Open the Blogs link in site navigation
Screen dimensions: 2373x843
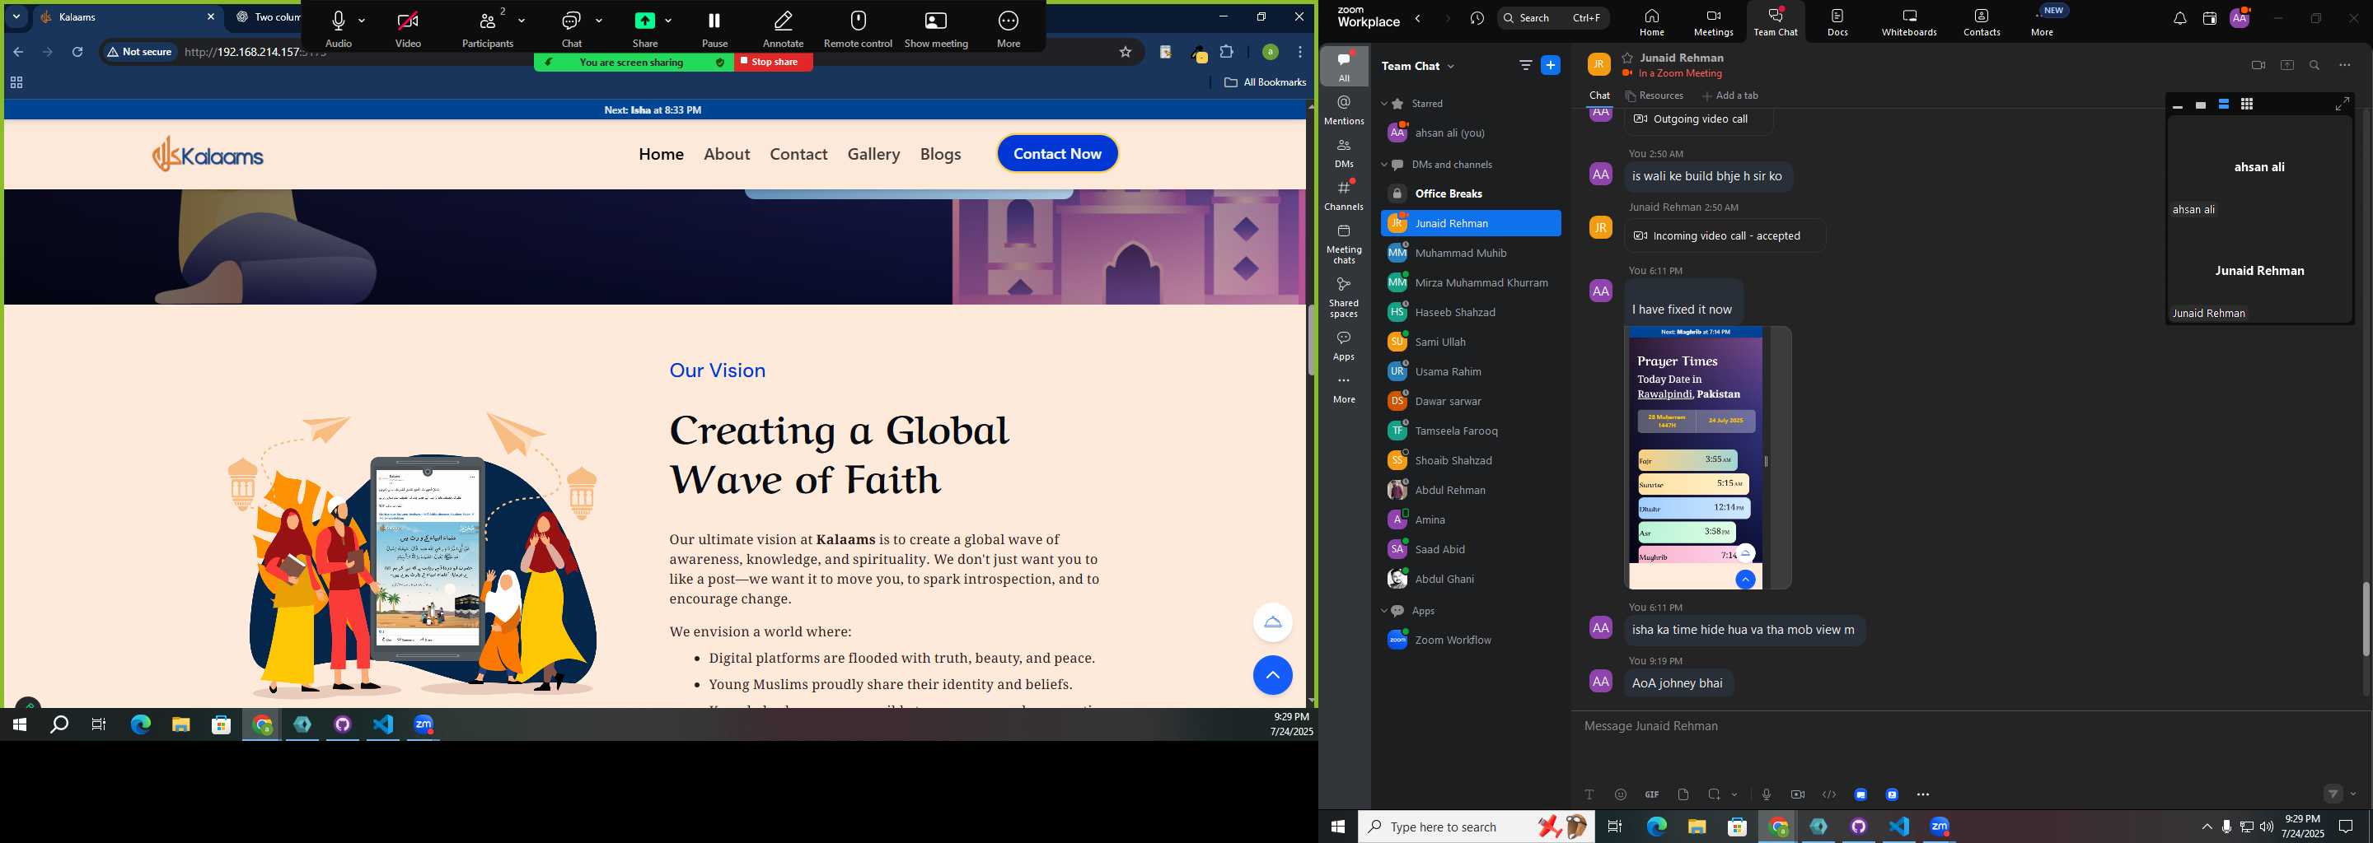pyautogui.click(x=940, y=154)
